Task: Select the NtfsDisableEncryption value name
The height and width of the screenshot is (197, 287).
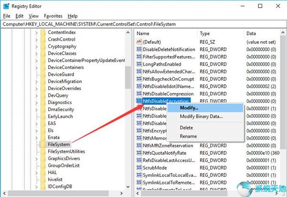Action: (166, 101)
